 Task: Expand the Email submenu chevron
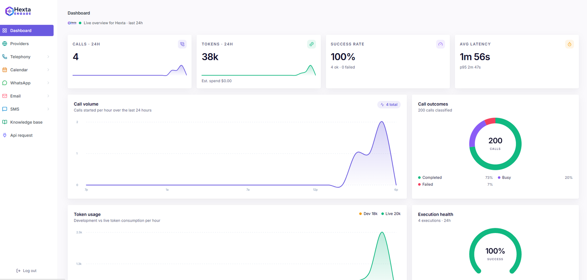point(48,96)
